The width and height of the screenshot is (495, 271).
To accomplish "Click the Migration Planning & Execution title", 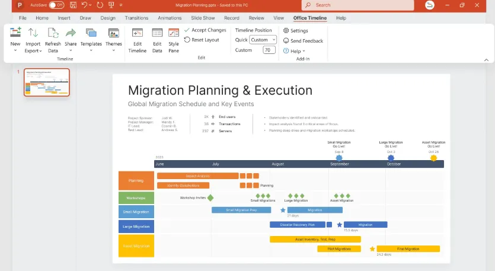I will [220, 90].
